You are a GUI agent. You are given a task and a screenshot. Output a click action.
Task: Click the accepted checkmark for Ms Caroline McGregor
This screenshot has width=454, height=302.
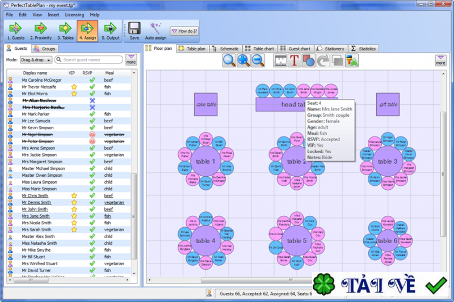pyautogui.click(x=92, y=80)
